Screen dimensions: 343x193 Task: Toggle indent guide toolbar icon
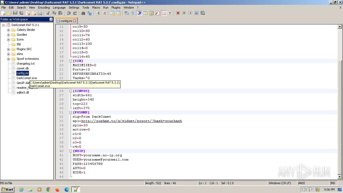pyautogui.click(x=139, y=13)
